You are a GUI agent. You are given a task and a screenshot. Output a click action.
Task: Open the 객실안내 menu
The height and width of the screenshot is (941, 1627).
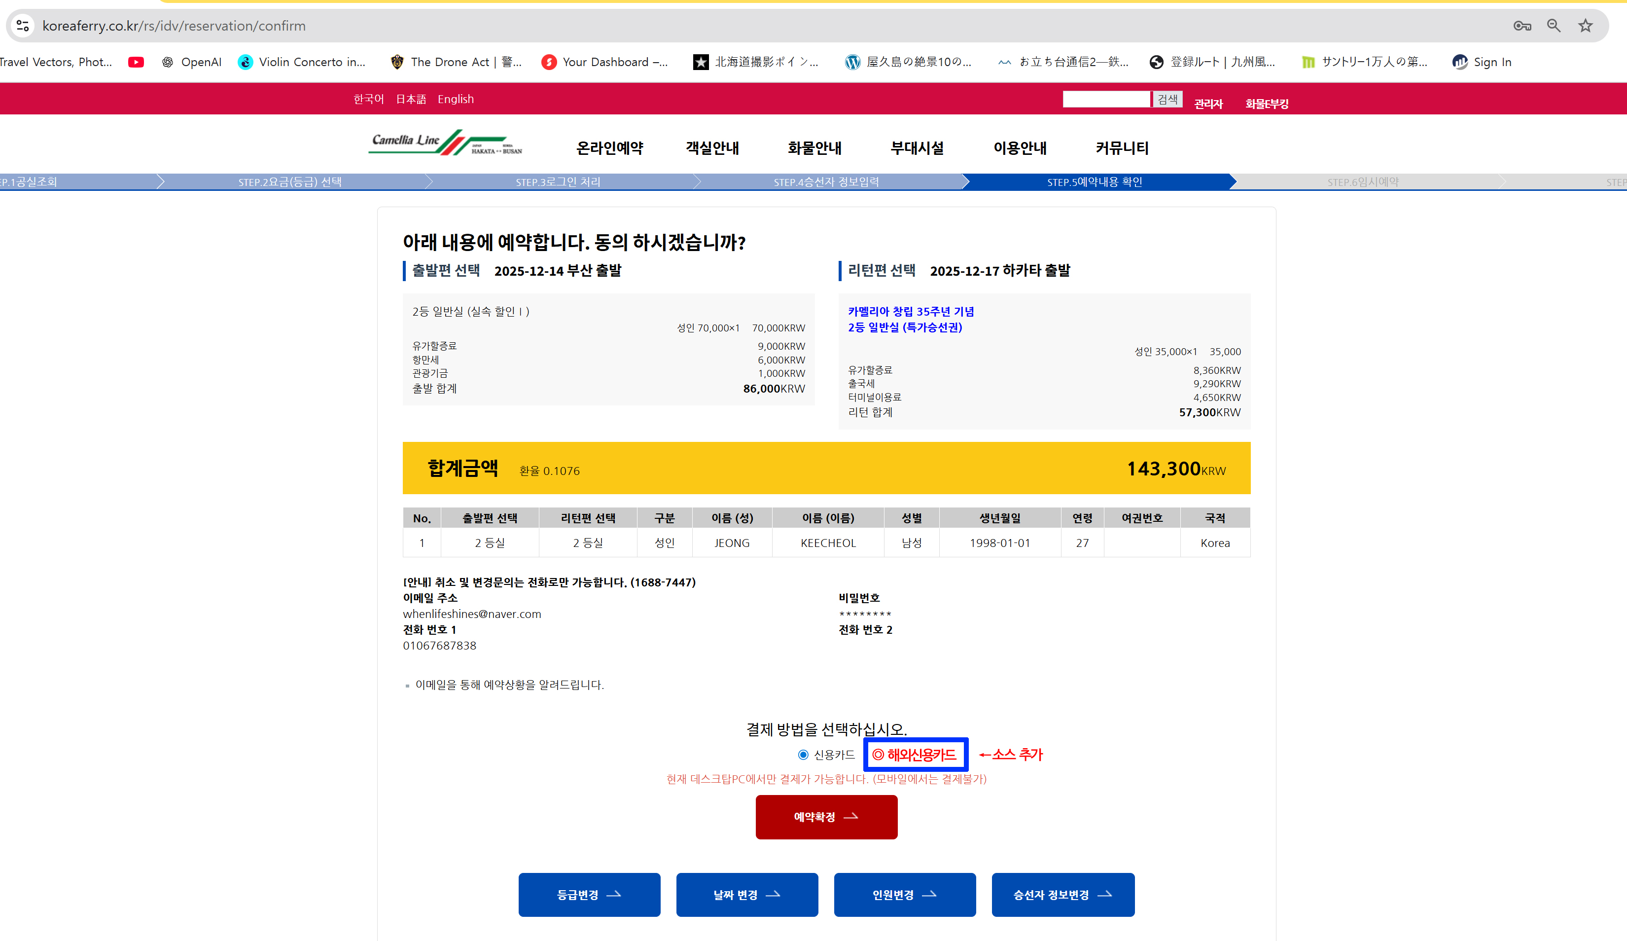click(712, 148)
